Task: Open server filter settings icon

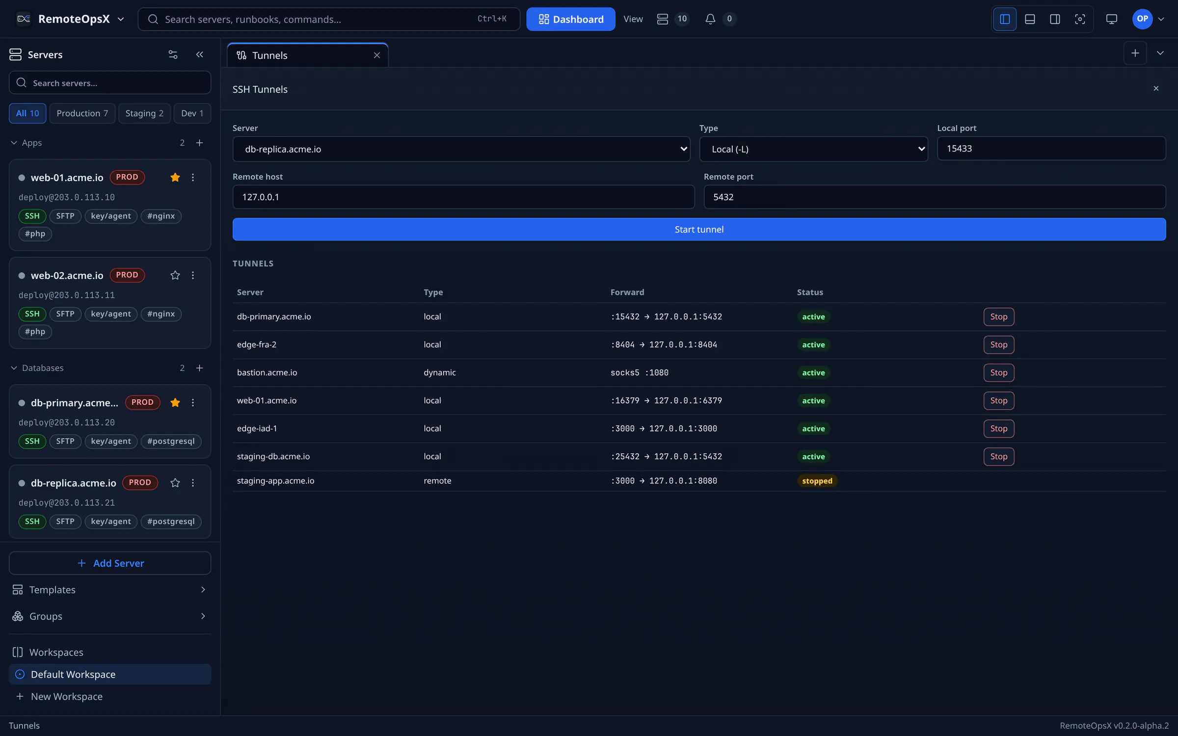Action: (173, 54)
